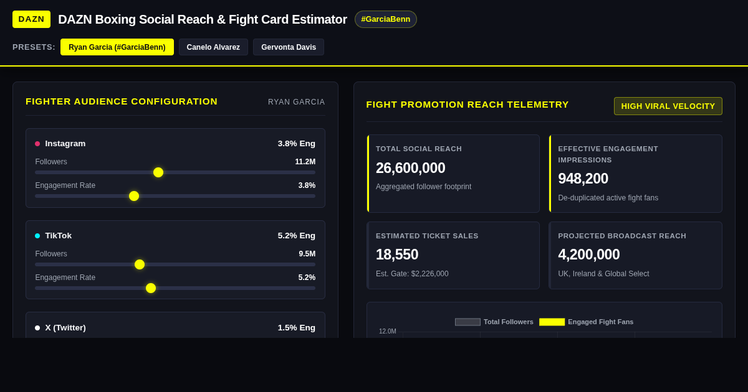Click TikTok followers value 9.5M
The image size is (748, 392).
pos(307,254)
